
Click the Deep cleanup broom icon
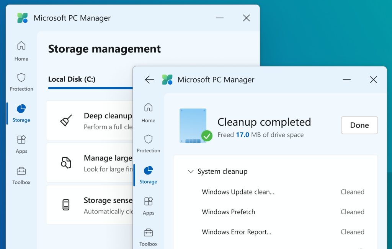pyautogui.click(x=66, y=120)
